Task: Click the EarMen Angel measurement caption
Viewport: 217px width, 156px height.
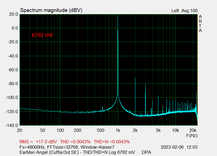Action: [77, 152]
